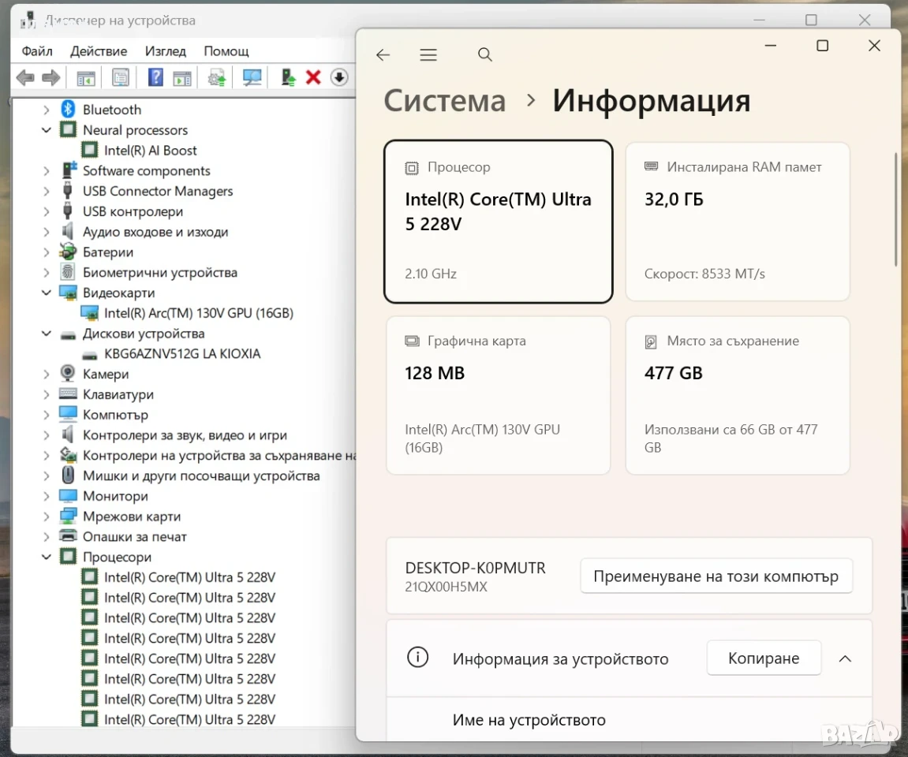The width and height of the screenshot is (908, 757).
Task: Collapse Информация за устройството section chevron
Action: 845,658
